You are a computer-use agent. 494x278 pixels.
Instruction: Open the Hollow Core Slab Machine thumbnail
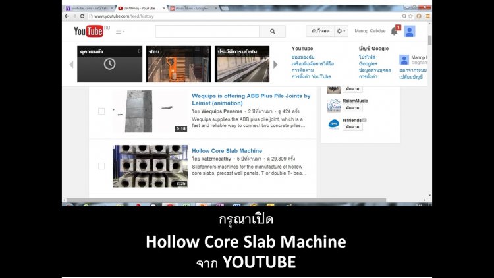(150, 166)
